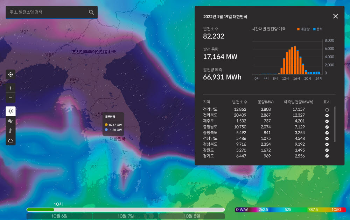Click the time progress slider bar
Screen dimensions: 350x220
[125, 210]
